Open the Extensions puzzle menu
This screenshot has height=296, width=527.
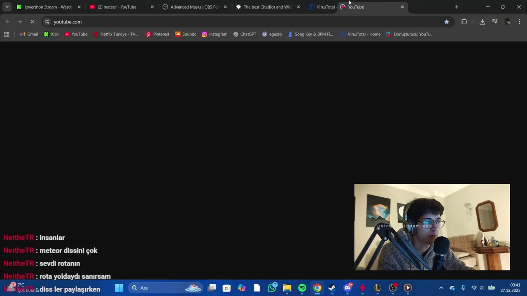[464, 22]
